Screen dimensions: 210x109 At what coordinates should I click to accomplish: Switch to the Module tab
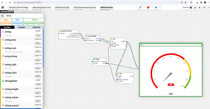22,27
